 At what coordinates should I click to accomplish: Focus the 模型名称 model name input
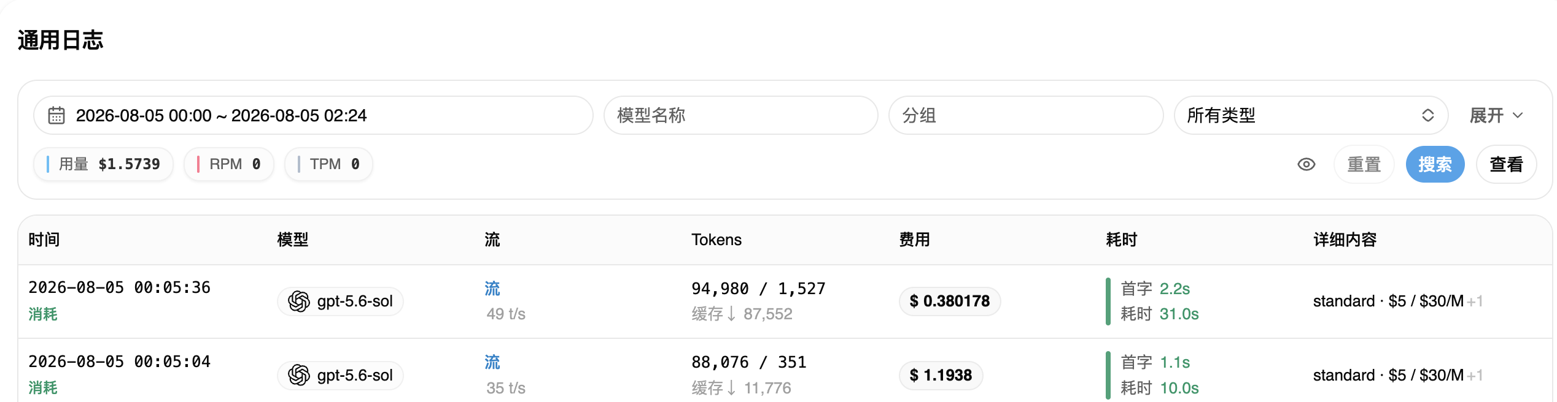click(740, 115)
